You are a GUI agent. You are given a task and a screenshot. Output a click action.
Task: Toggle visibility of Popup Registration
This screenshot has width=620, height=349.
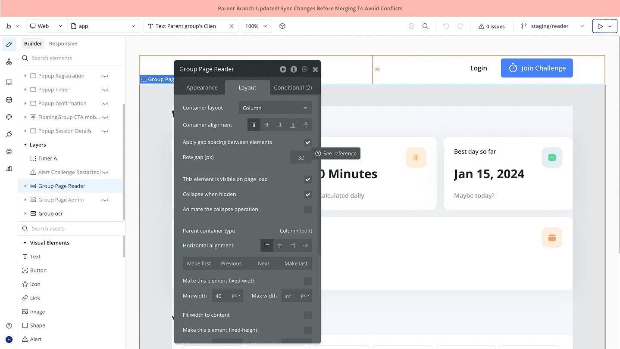tap(105, 76)
